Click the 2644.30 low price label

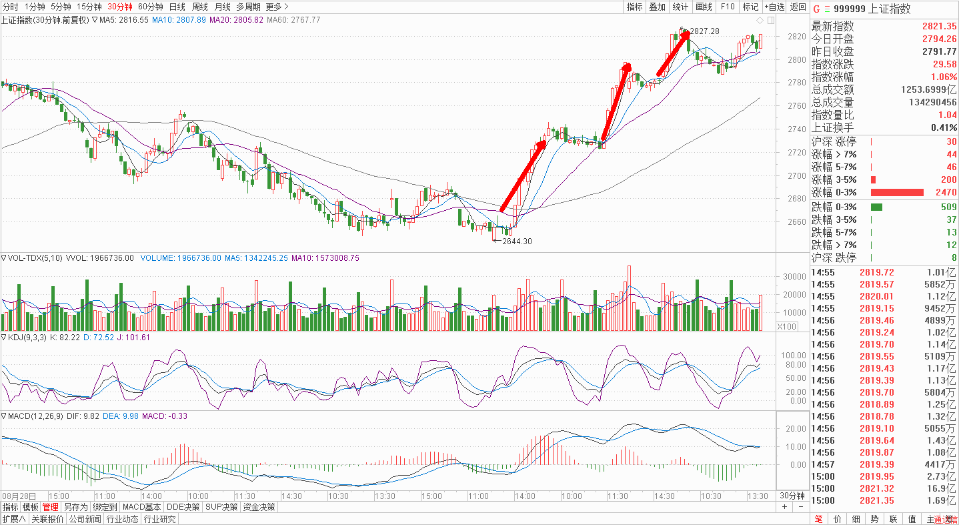coord(517,241)
